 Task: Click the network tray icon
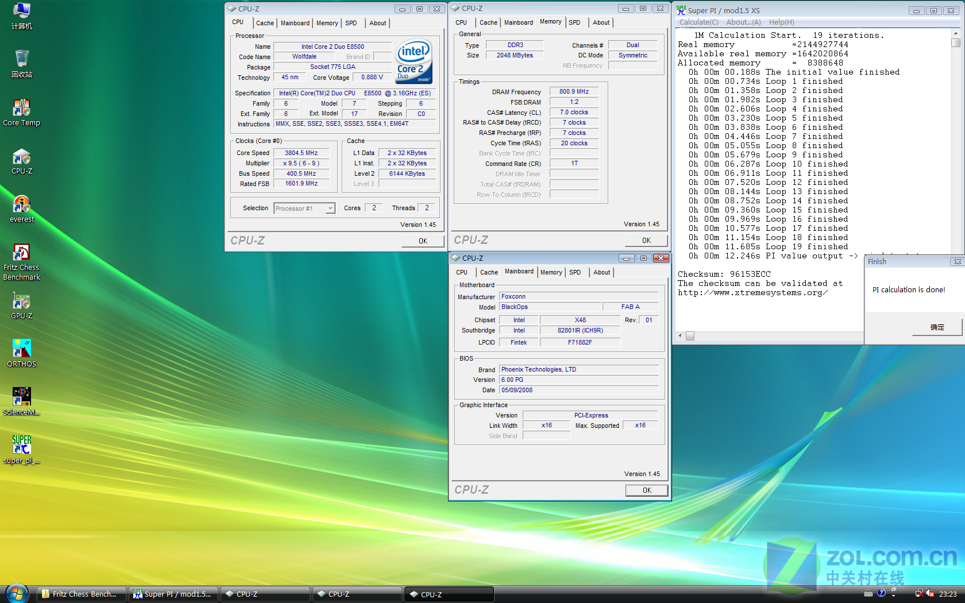pos(919,593)
